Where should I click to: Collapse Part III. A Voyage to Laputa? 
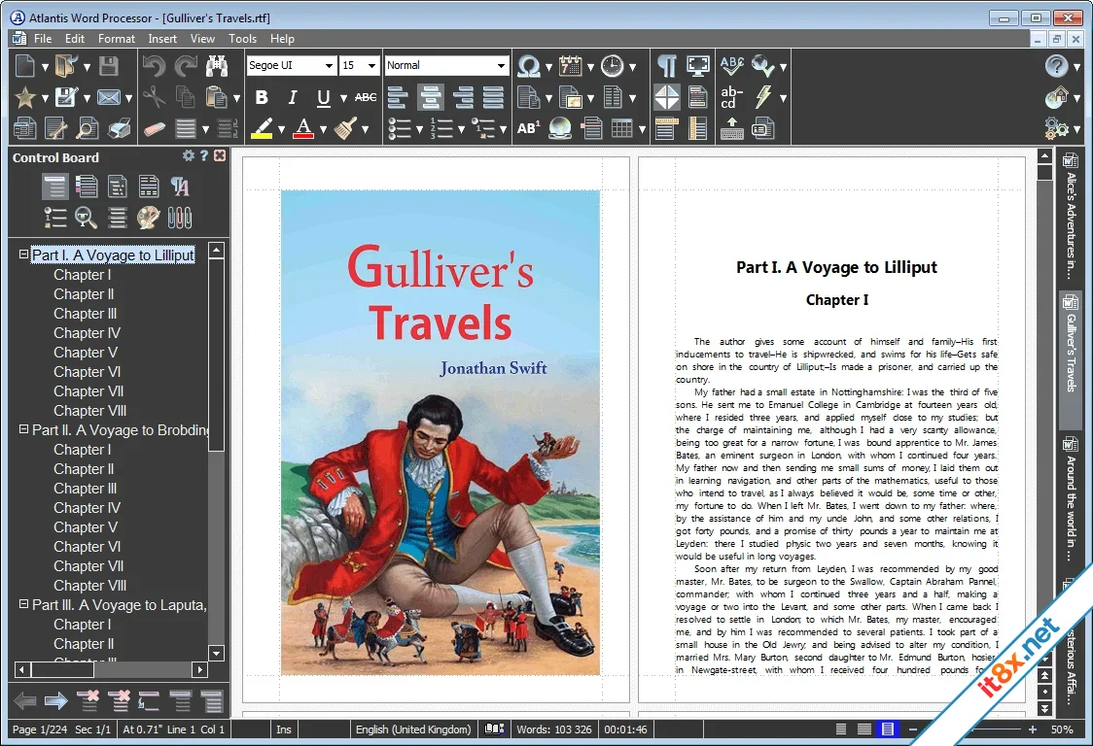[x=23, y=604]
